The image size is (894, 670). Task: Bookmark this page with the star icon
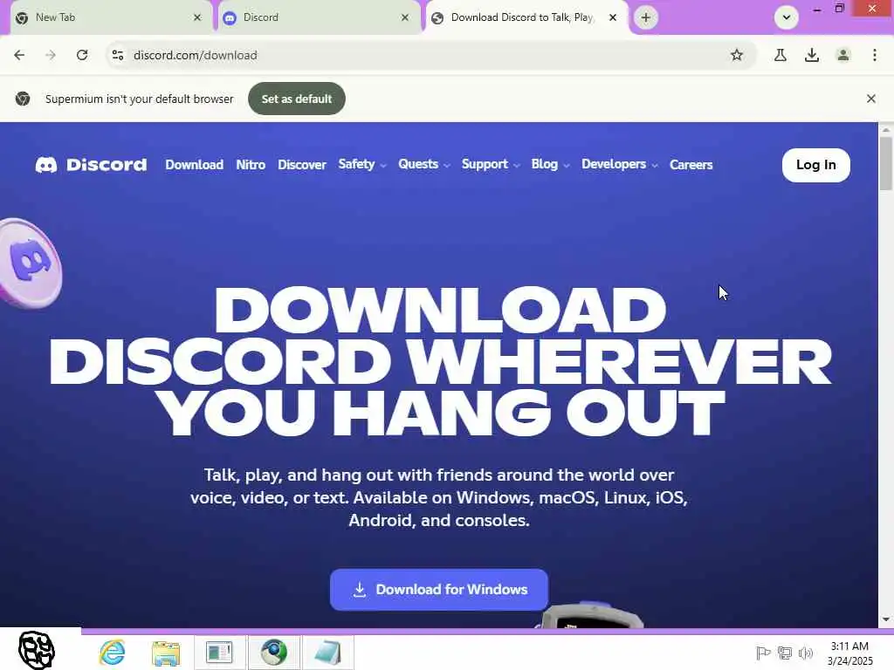click(x=737, y=55)
